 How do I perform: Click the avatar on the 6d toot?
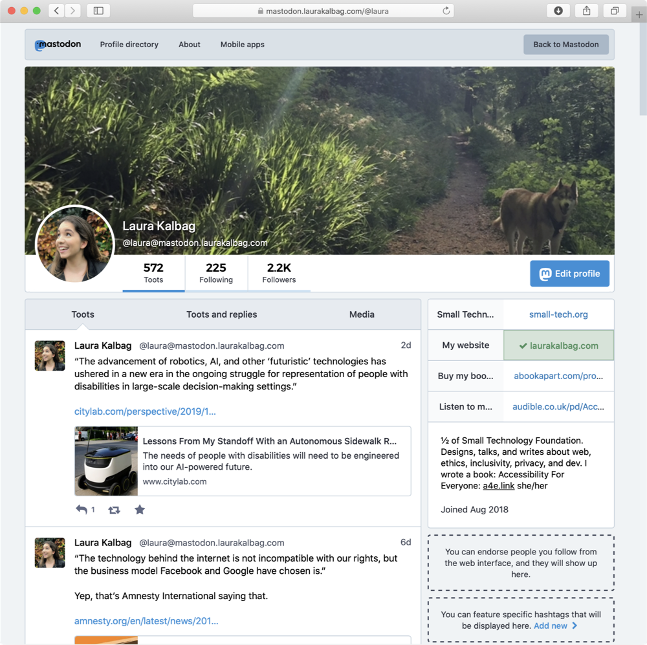click(50, 552)
